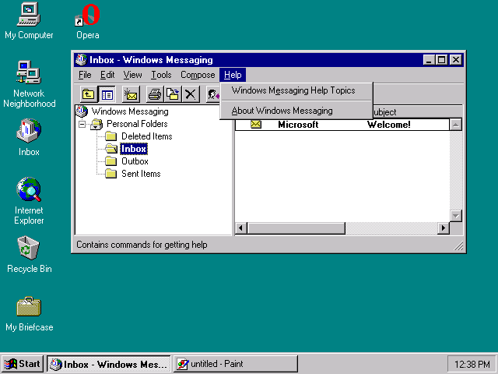Screen dimensions: 498x374
Task: Open the File menu
Action: click(85, 75)
